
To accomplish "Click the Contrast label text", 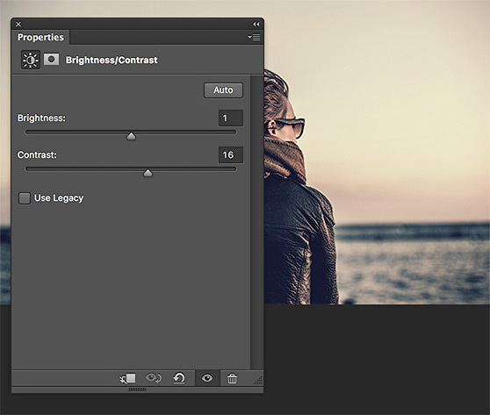I will 37,155.
